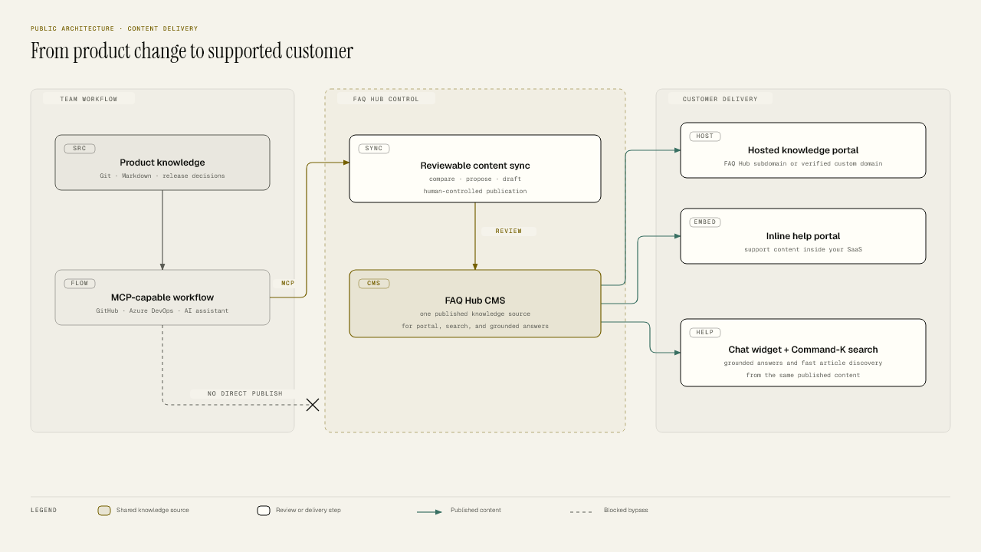Click the HELP tag badge
The image size is (981, 552).
click(705, 333)
